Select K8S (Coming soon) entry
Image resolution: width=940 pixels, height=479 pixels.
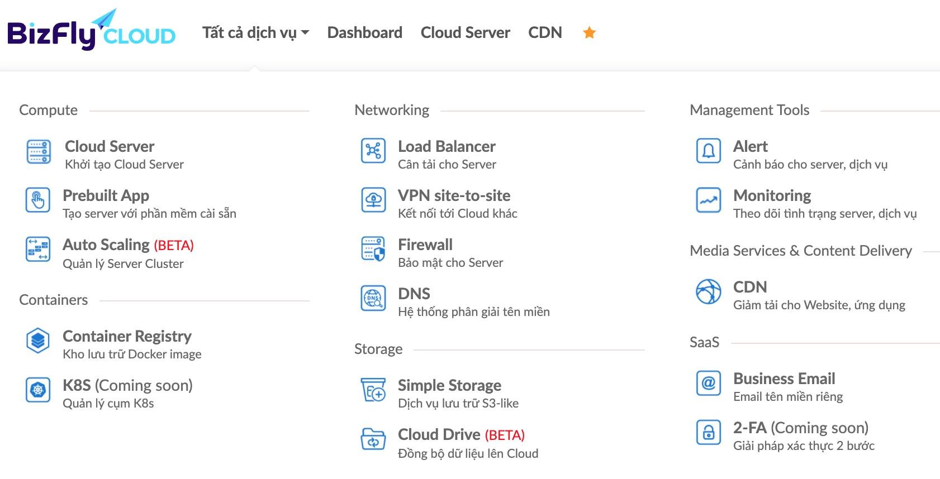tap(127, 385)
